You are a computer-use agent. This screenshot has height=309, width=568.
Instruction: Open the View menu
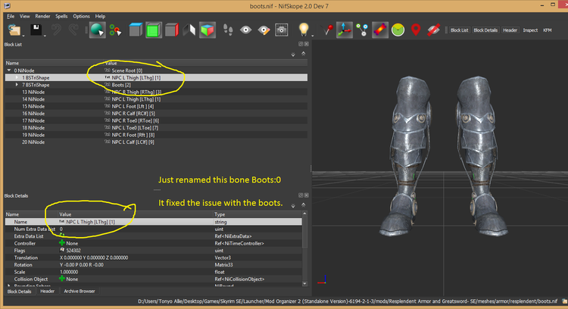tap(25, 17)
